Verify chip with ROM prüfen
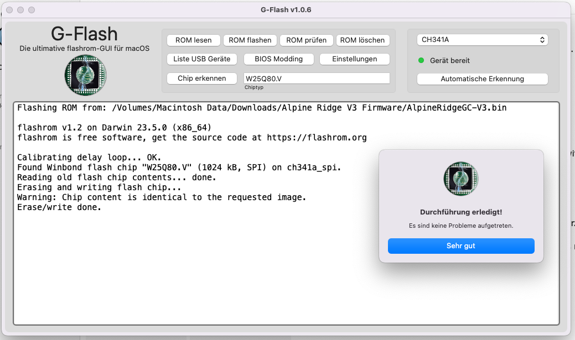The width and height of the screenshot is (575, 340). pos(306,40)
